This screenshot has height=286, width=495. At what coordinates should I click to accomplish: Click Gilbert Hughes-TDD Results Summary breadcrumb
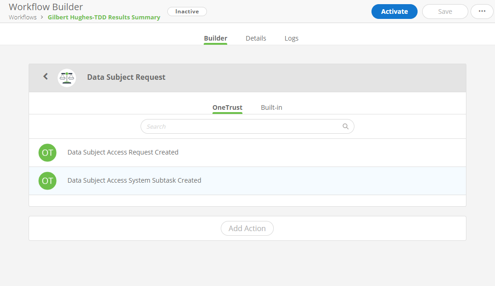[104, 18]
